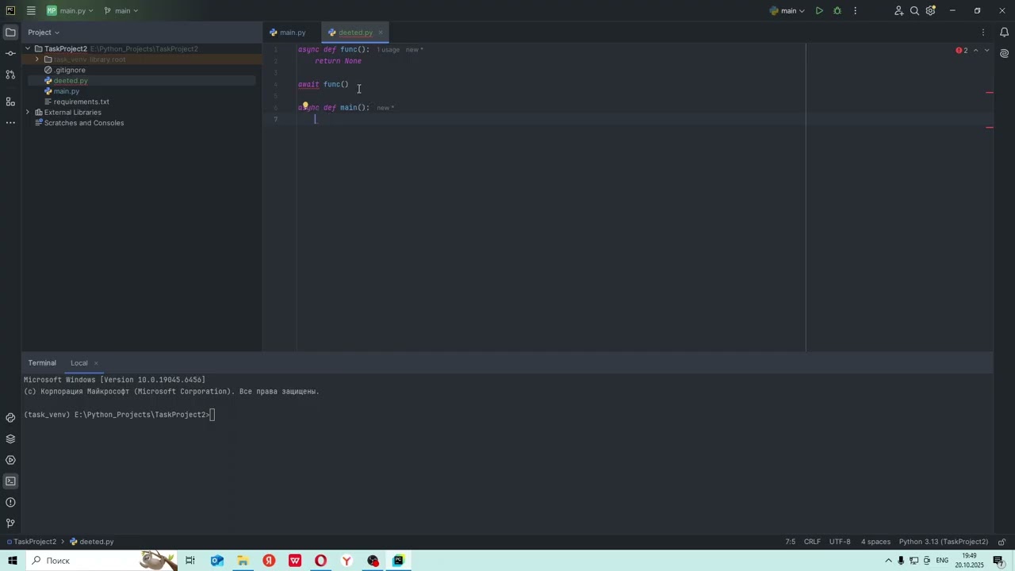Viewport: 1015px width, 571px height.
Task: Close the deeted.py editor tab
Action: 381,33
